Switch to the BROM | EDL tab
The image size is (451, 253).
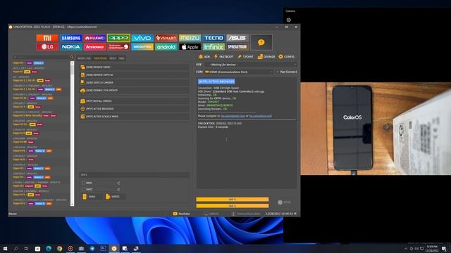tap(85, 58)
